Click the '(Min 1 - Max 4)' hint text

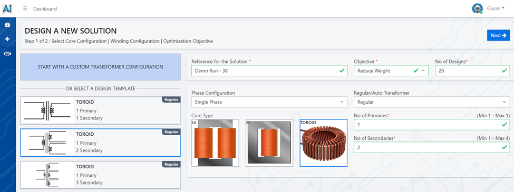(x=493, y=138)
